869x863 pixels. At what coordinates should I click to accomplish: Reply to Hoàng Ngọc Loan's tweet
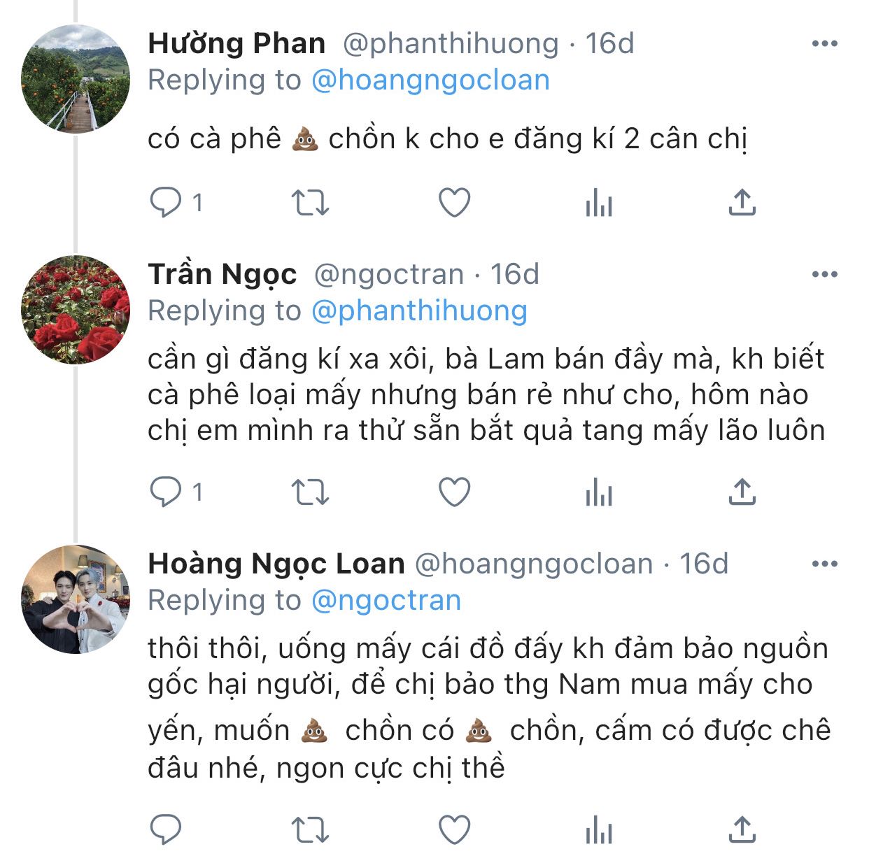167,831
